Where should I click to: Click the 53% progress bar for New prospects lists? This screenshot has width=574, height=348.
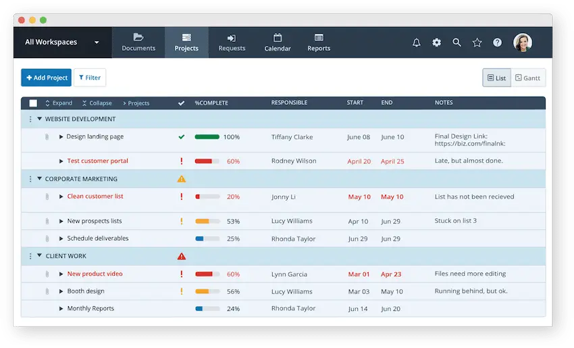click(207, 221)
